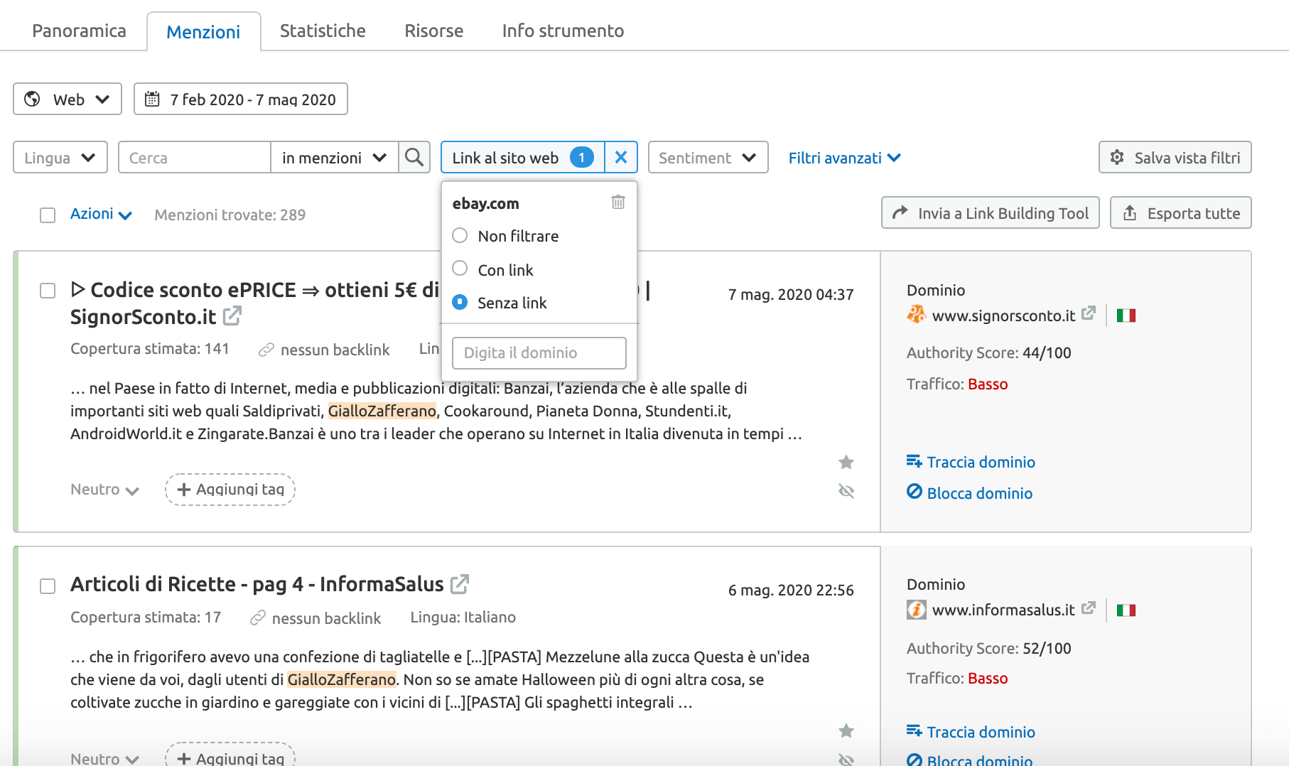The width and height of the screenshot is (1289, 766).
Task: Change Neutro sentiment on SignorSconto mention
Action: coord(104,490)
